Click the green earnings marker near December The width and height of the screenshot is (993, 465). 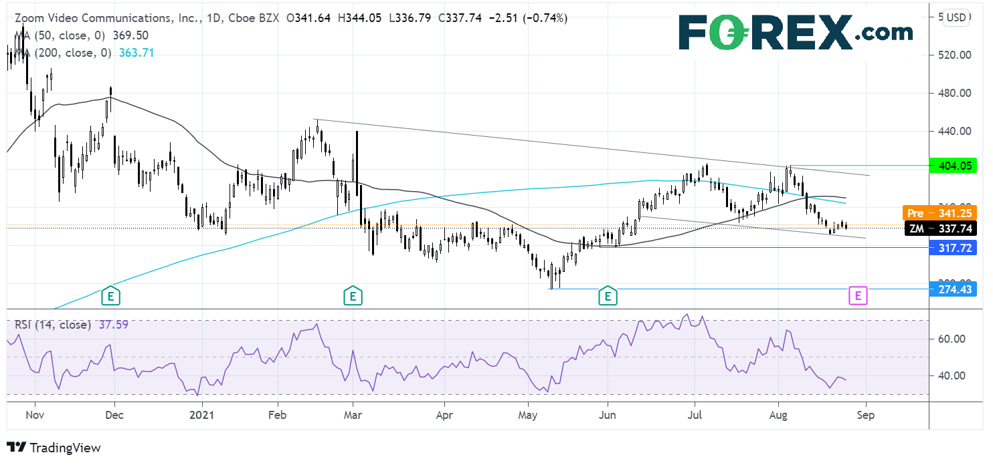pos(110,295)
